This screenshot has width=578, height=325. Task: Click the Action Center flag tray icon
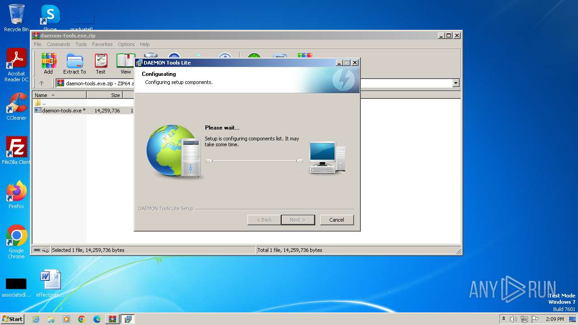click(x=535, y=319)
